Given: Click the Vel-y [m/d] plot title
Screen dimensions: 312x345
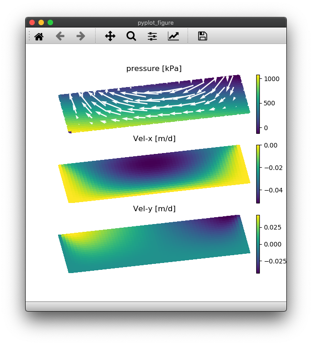Looking at the screenshot, I should 154,208.
